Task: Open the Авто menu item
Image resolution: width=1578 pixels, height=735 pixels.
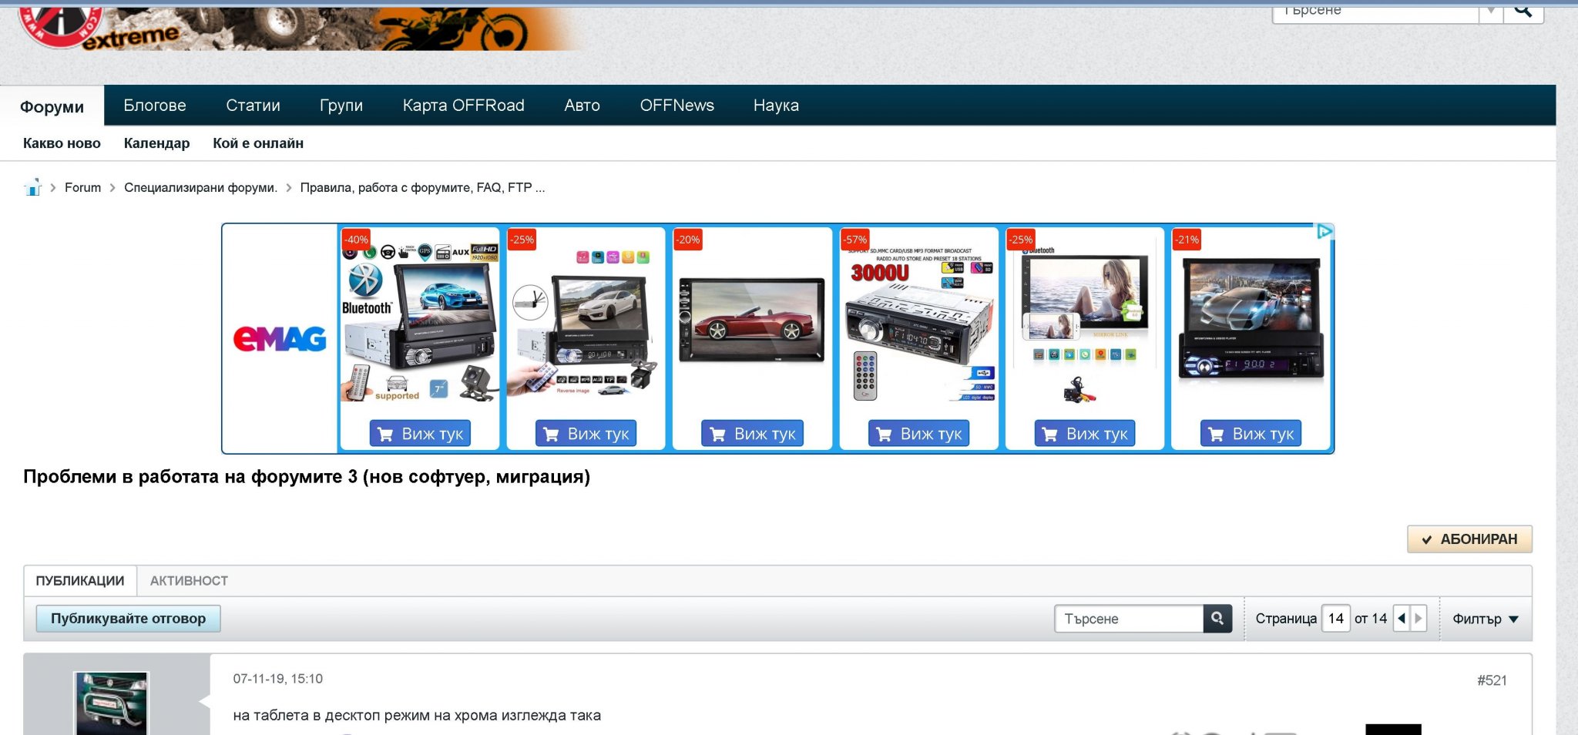Action: point(582,106)
